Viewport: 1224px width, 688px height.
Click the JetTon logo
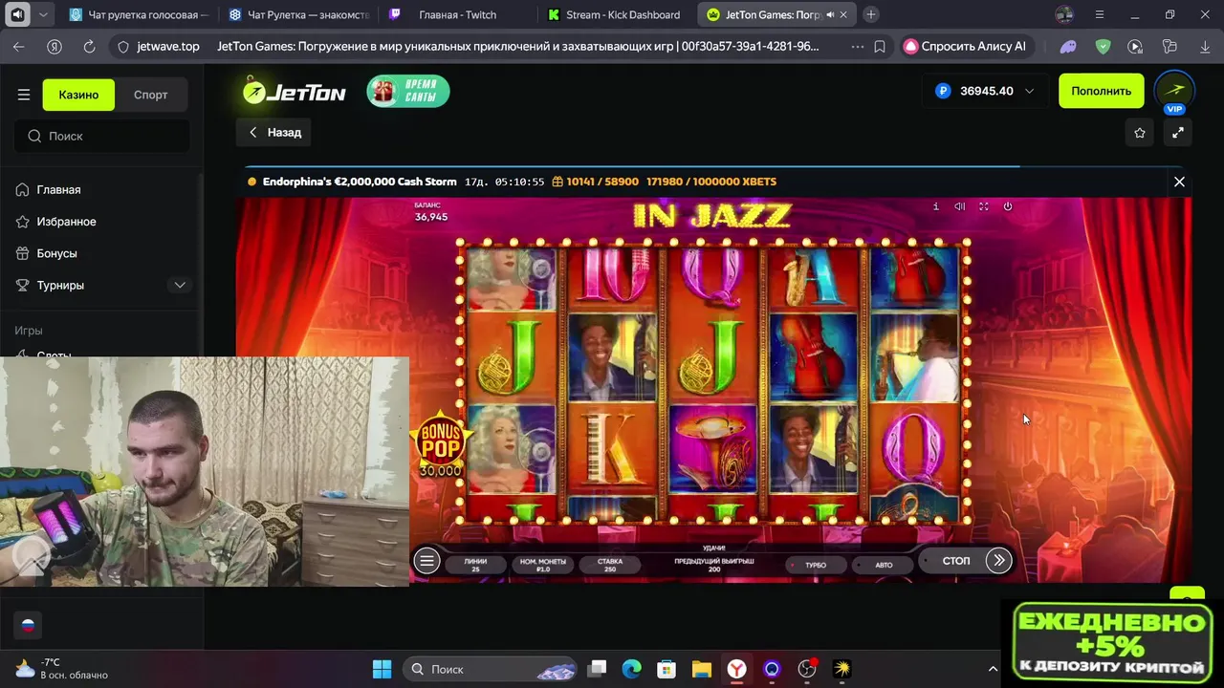[294, 91]
